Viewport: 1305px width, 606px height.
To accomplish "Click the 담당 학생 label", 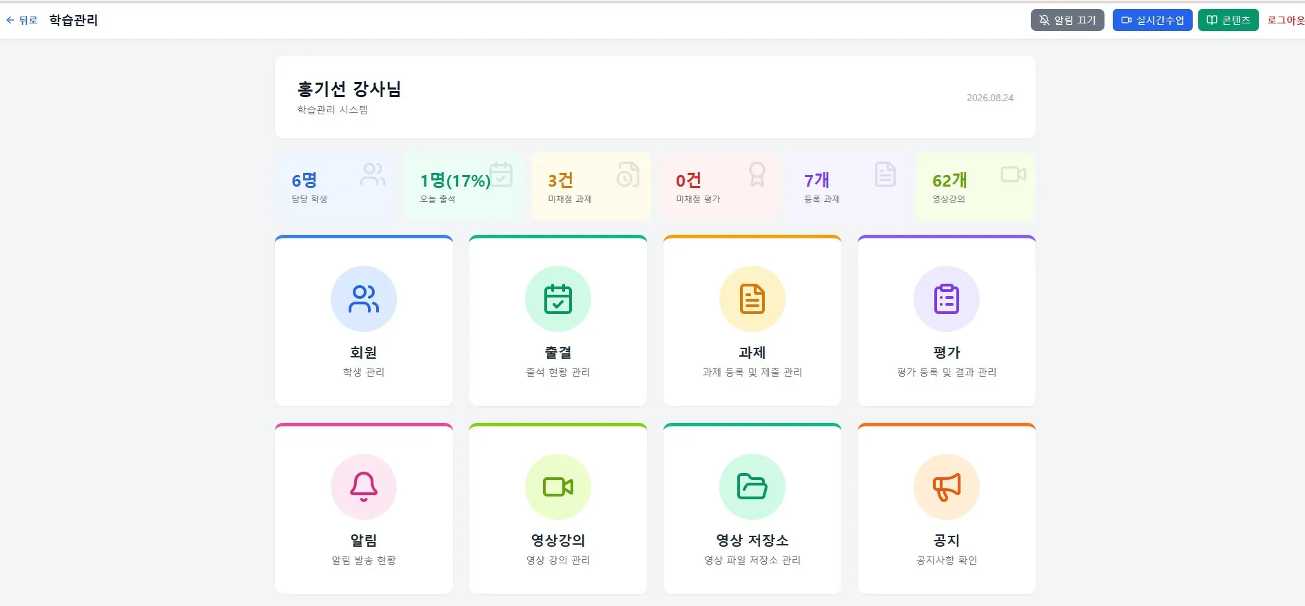I will 309,199.
